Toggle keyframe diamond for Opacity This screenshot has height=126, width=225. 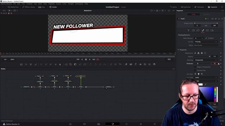point(221,57)
